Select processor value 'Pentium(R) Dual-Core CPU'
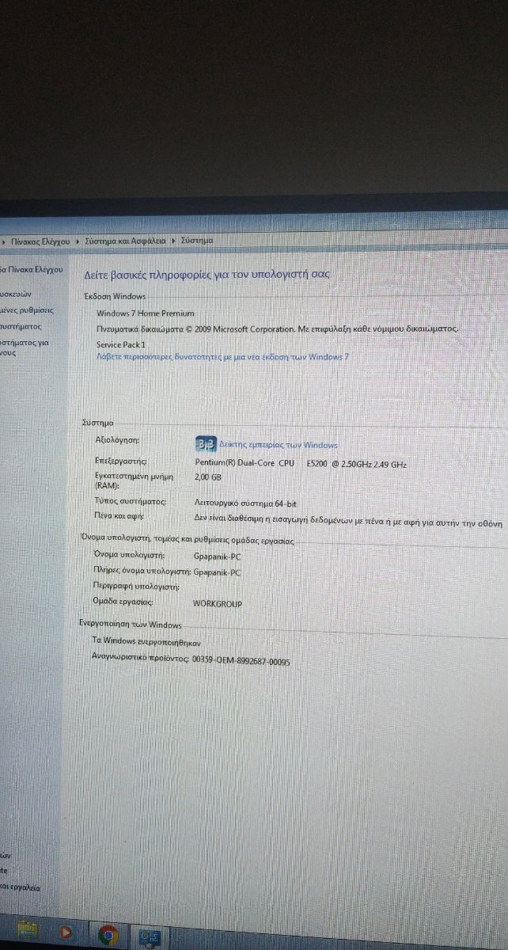Screen dimensions: 508x950 click(245, 463)
